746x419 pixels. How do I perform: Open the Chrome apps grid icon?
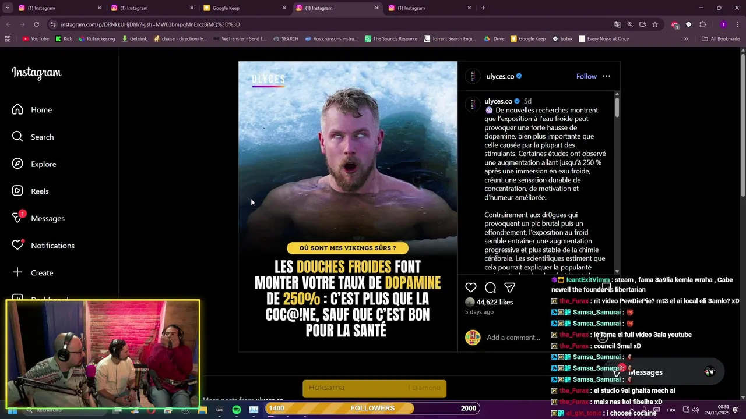click(8, 39)
